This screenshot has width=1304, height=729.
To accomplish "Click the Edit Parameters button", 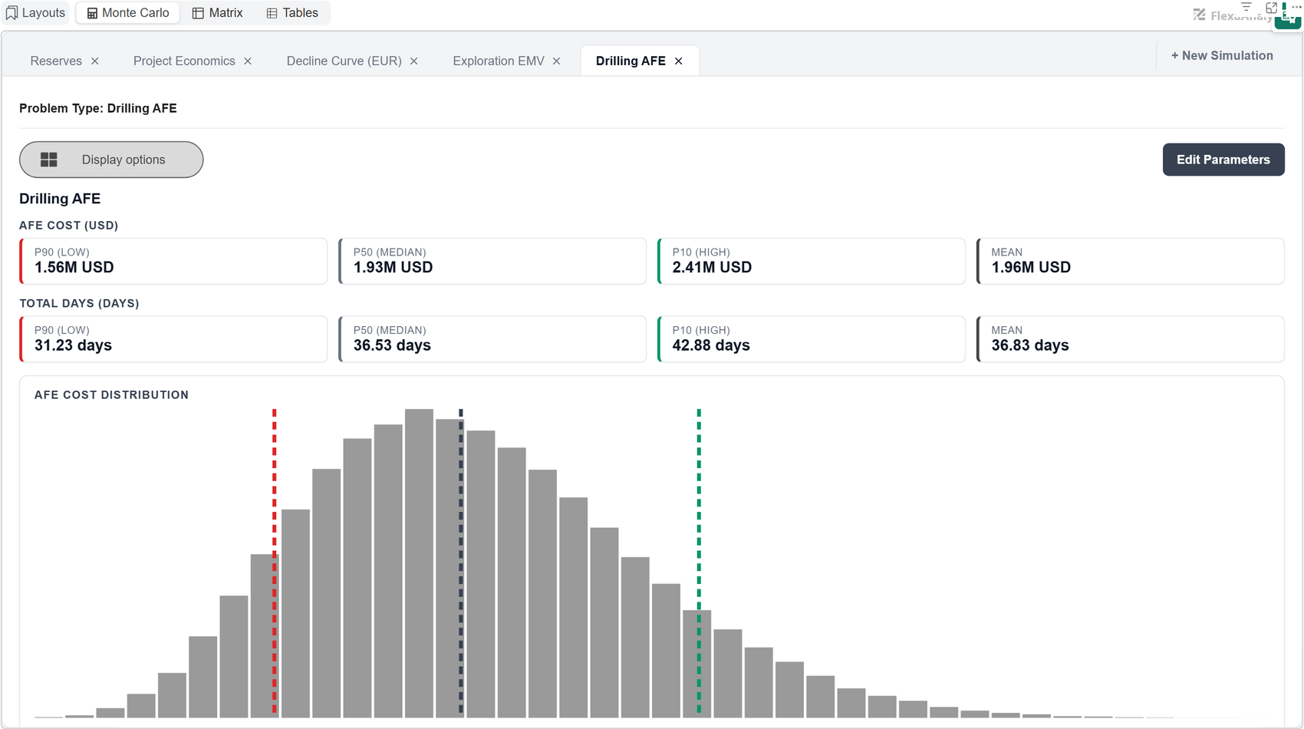I will coord(1223,160).
